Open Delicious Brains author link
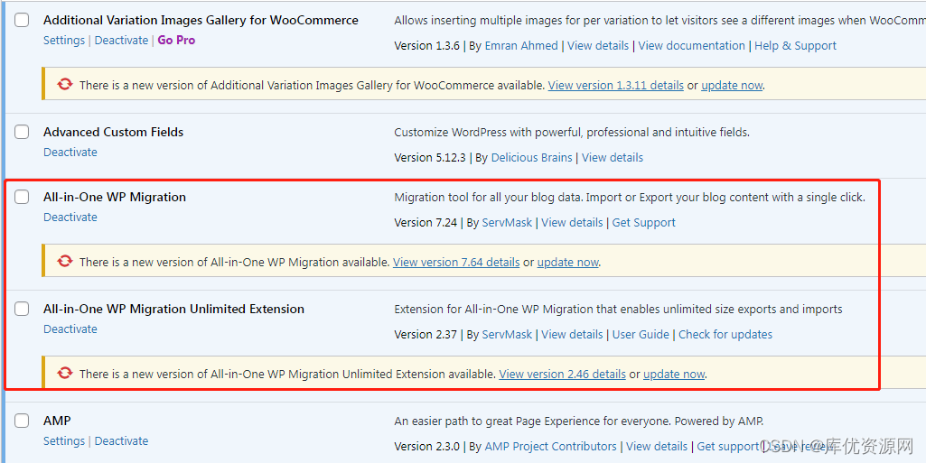This screenshot has height=463, width=926. pos(531,157)
